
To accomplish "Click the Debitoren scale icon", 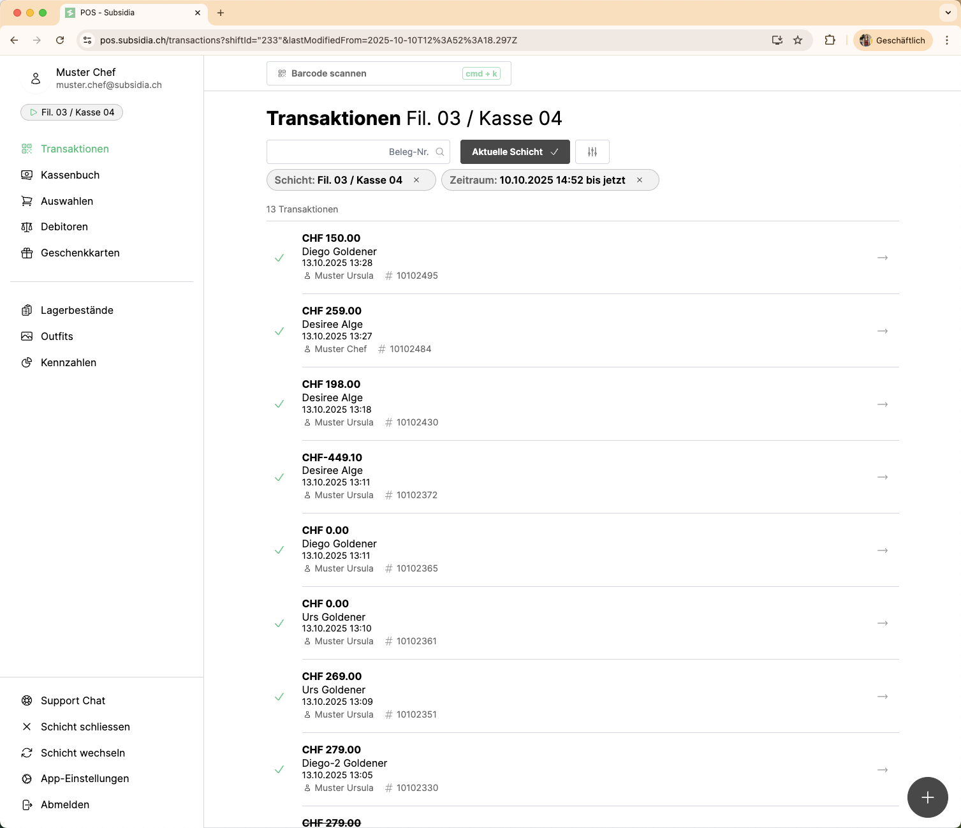I will coord(27,227).
